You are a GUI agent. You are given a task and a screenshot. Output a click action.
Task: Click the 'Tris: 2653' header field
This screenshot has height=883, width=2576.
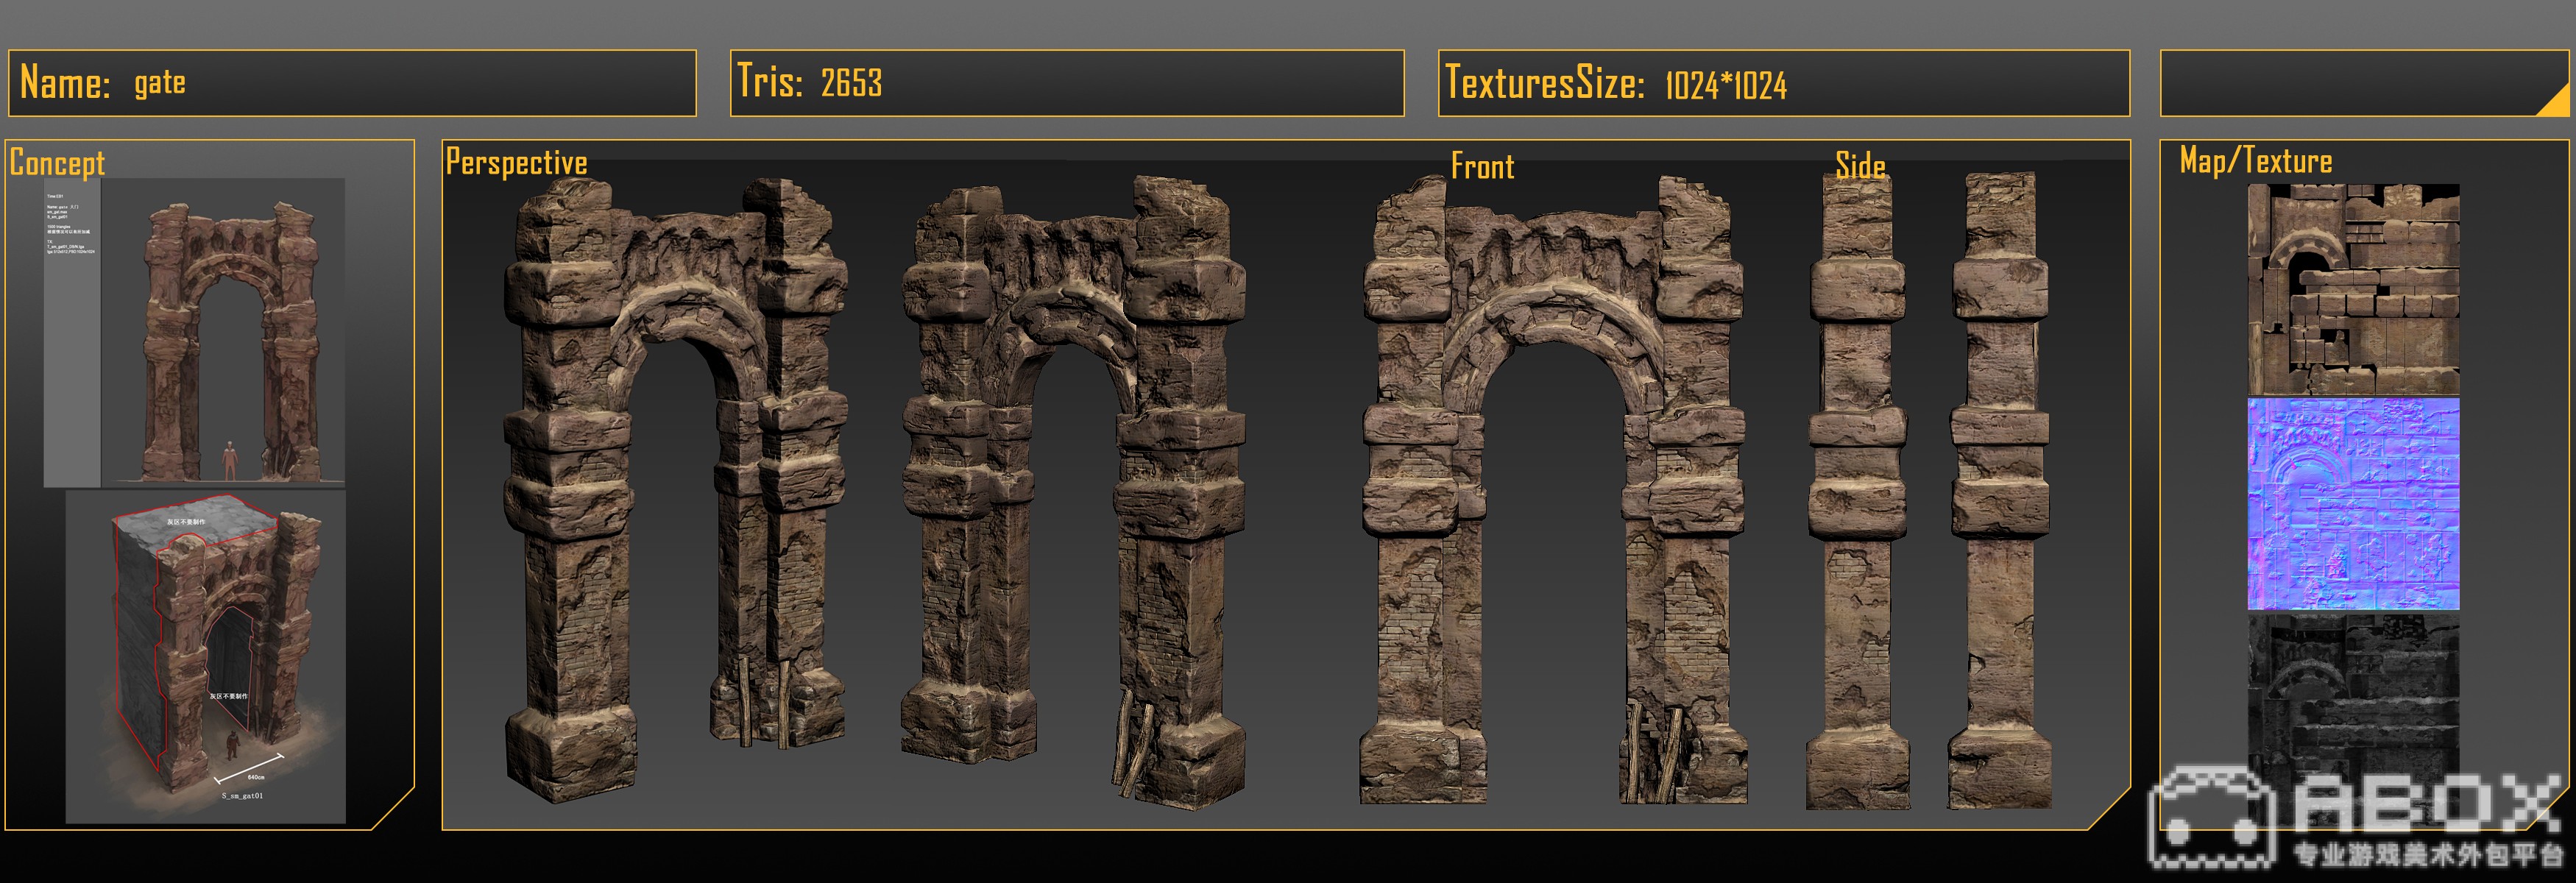(x=1067, y=83)
